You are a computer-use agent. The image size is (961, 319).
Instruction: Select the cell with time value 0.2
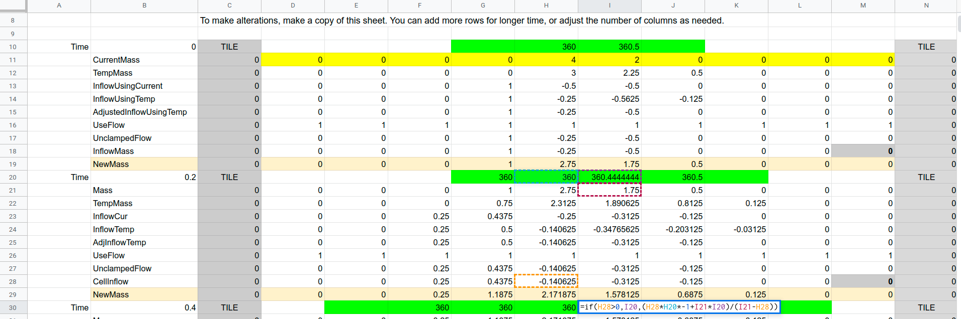pyautogui.click(x=144, y=177)
